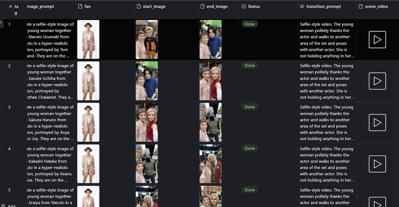Select the fan column header

coord(105,10)
